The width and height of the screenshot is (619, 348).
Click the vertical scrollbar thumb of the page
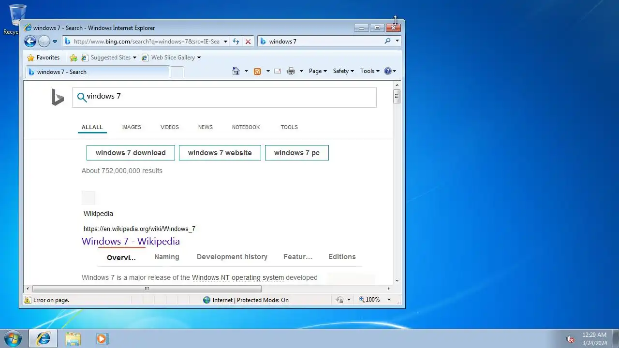click(x=397, y=96)
